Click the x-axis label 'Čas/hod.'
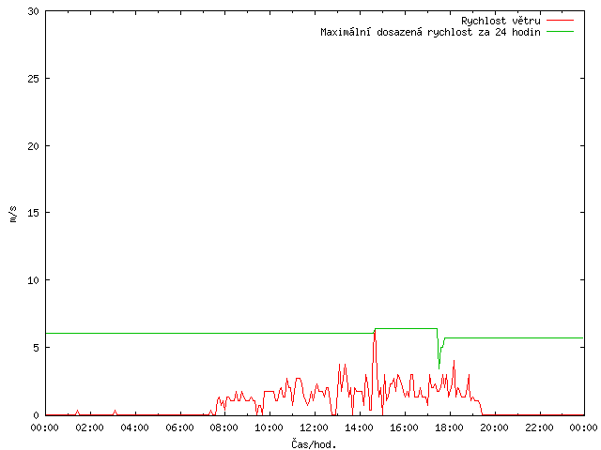The height and width of the screenshot is (450, 601). [314, 444]
